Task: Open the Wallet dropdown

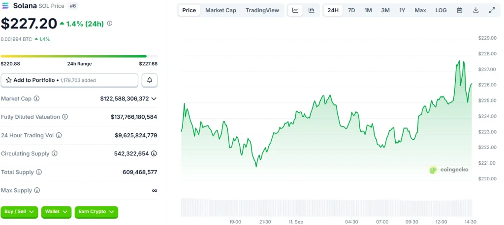Action: pos(56,212)
